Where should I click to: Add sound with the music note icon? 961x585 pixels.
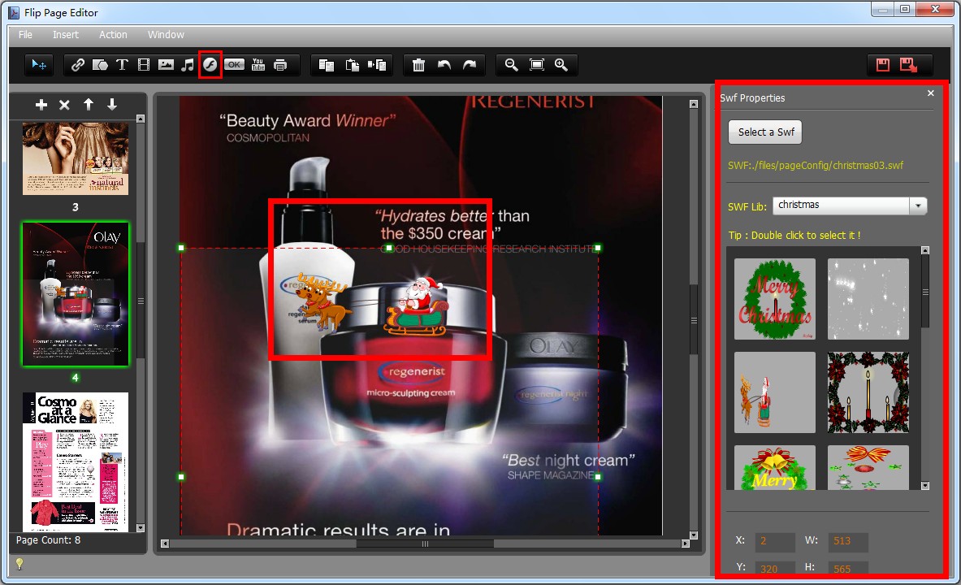pyautogui.click(x=188, y=64)
